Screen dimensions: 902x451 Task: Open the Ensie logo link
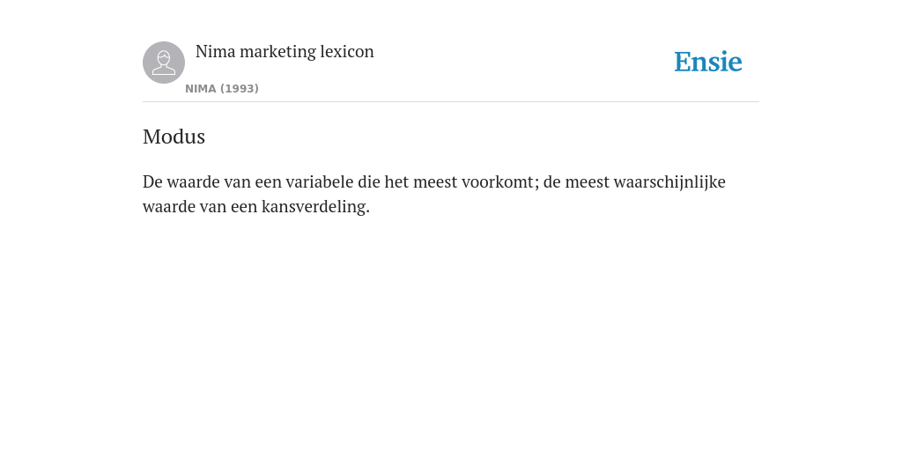[x=708, y=62]
